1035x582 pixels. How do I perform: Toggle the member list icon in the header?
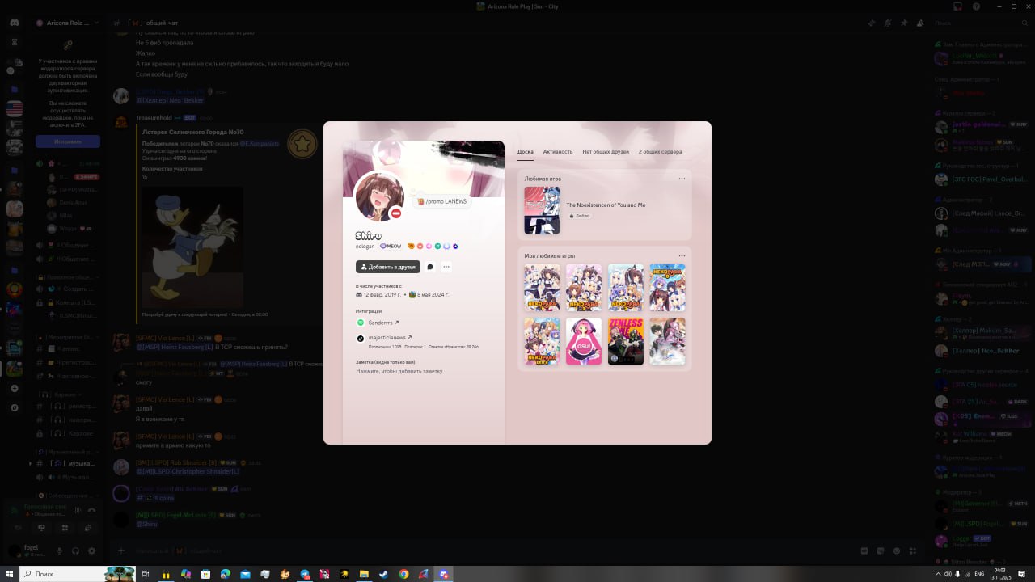coord(920,23)
